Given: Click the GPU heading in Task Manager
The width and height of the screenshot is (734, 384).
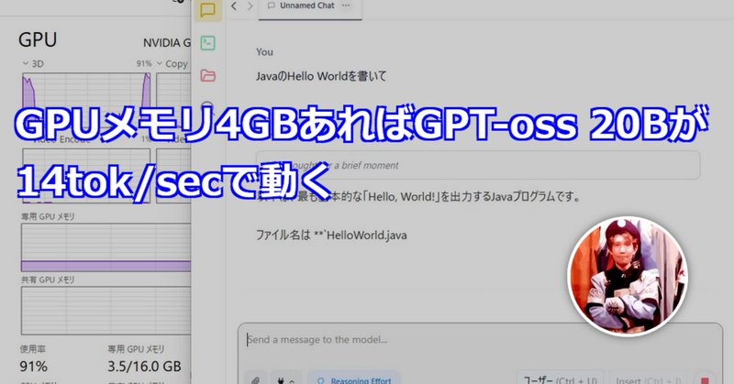Looking at the screenshot, I should point(38,39).
